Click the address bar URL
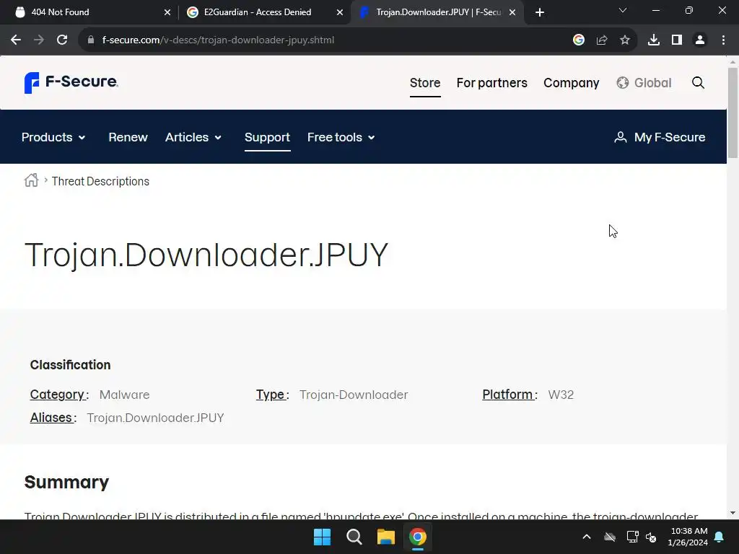This screenshot has width=739, height=554. tap(218, 40)
